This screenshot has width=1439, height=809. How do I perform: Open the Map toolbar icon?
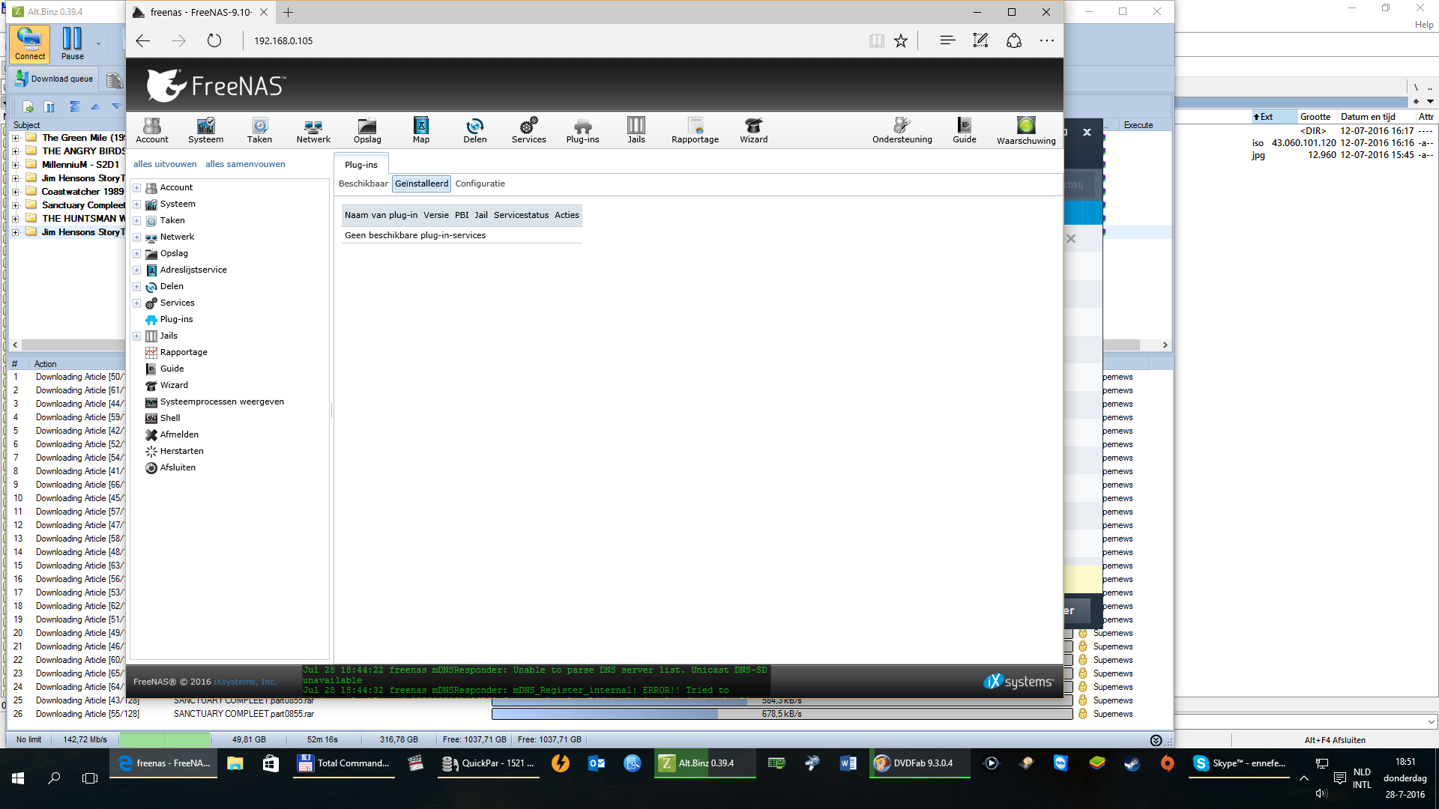click(421, 130)
